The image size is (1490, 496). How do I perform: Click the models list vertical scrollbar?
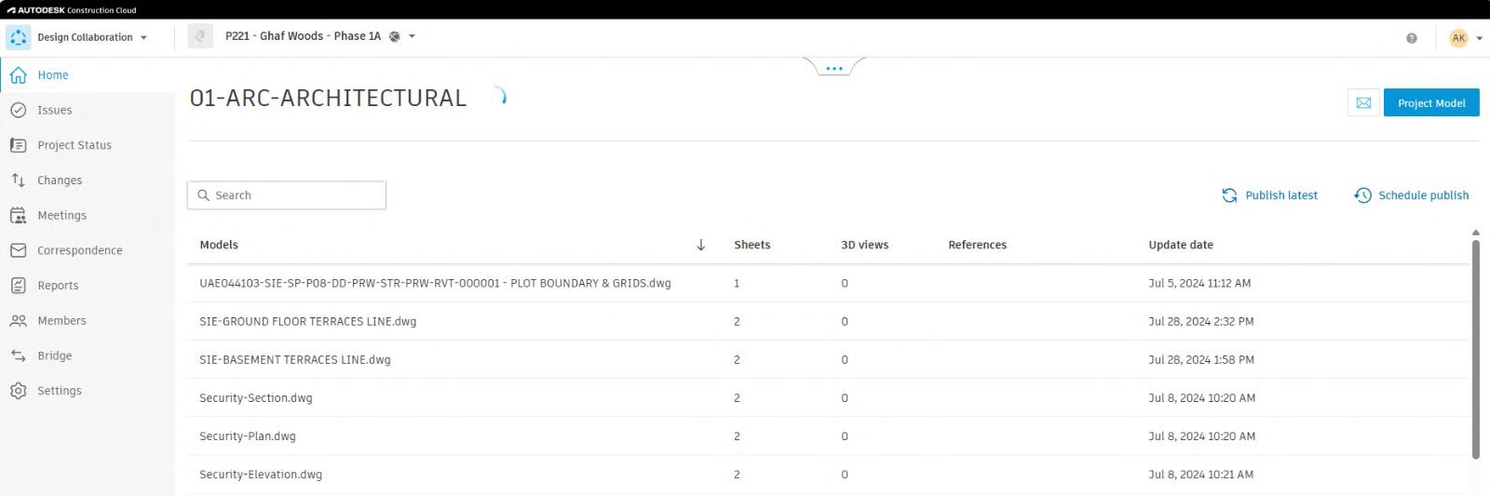click(1475, 349)
